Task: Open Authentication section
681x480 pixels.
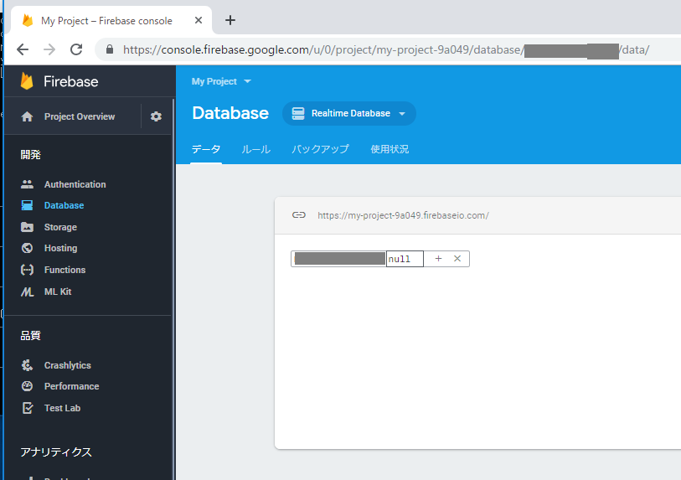Action: [x=75, y=184]
